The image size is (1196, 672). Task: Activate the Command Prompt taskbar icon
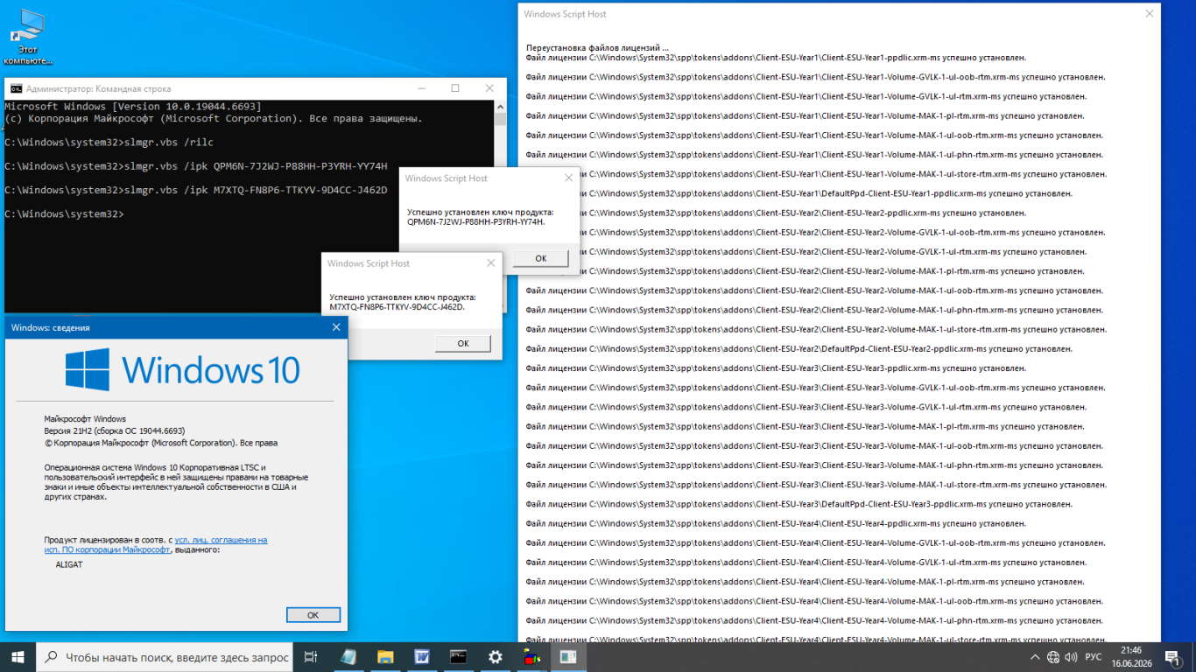[458, 657]
